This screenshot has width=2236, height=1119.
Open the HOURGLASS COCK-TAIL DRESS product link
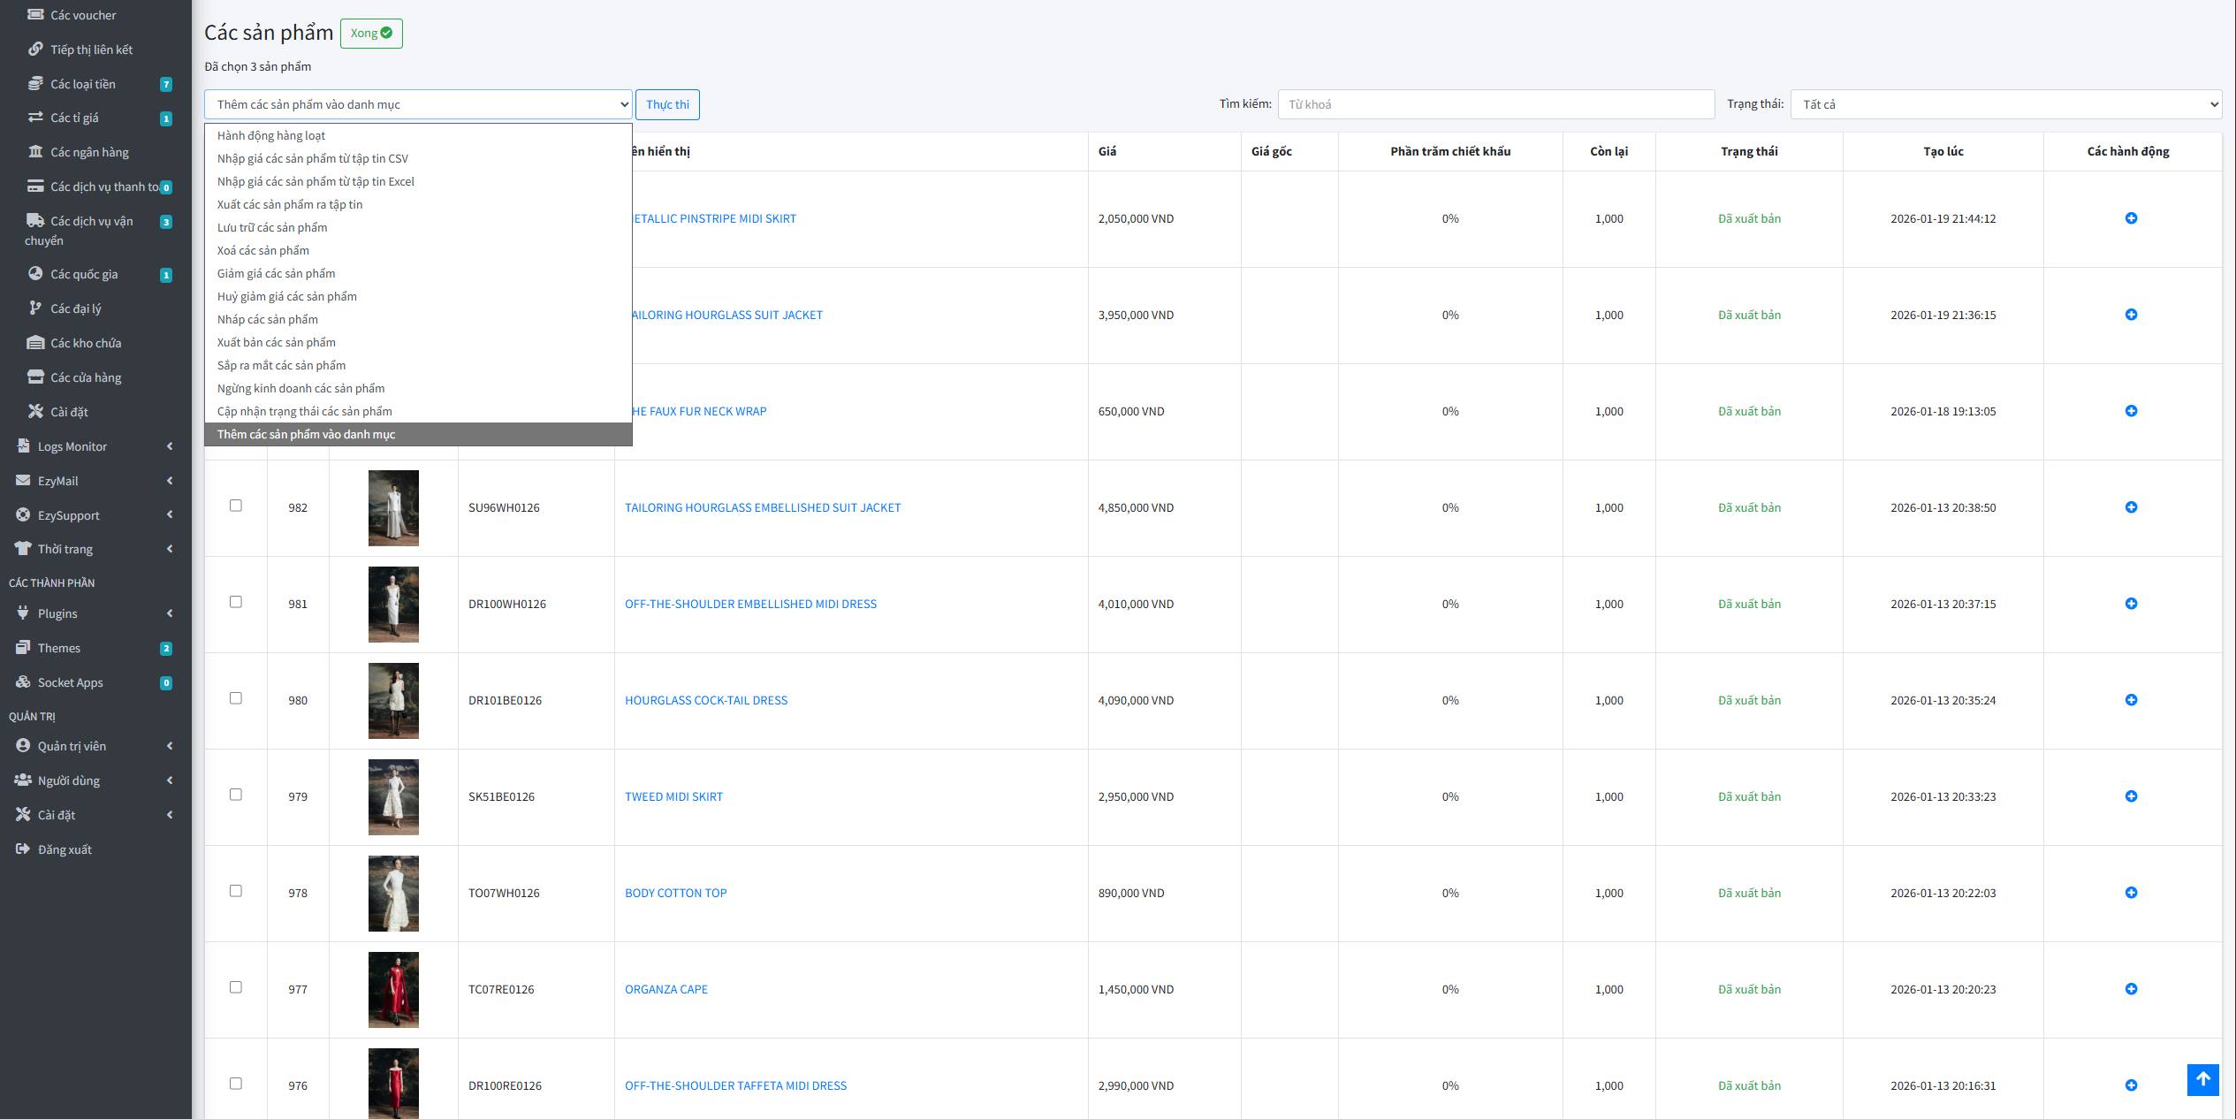(x=706, y=700)
